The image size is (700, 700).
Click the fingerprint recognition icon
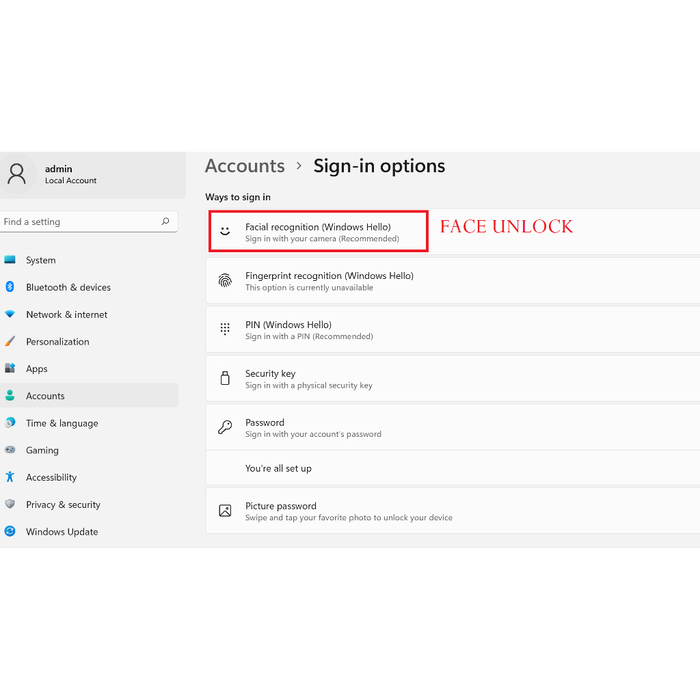click(x=225, y=280)
